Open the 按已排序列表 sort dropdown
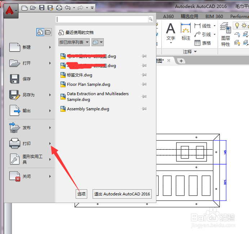The width and height of the screenshot is (249, 234). [x=74, y=42]
